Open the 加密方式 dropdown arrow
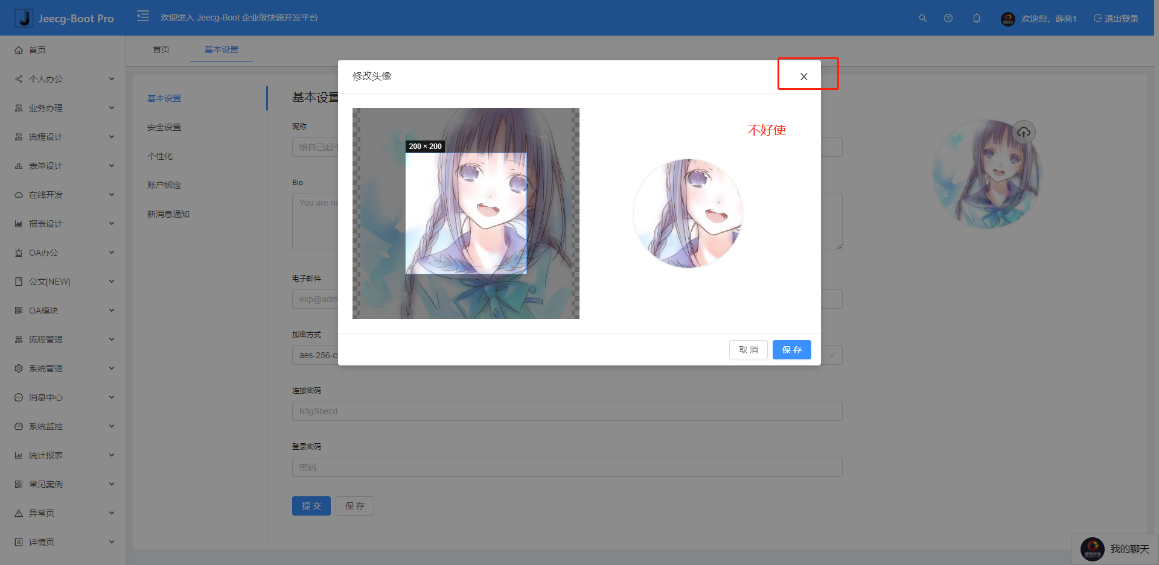Viewport: 1159px width, 565px height. point(832,355)
